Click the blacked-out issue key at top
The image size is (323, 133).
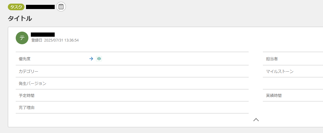pos(40,7)
